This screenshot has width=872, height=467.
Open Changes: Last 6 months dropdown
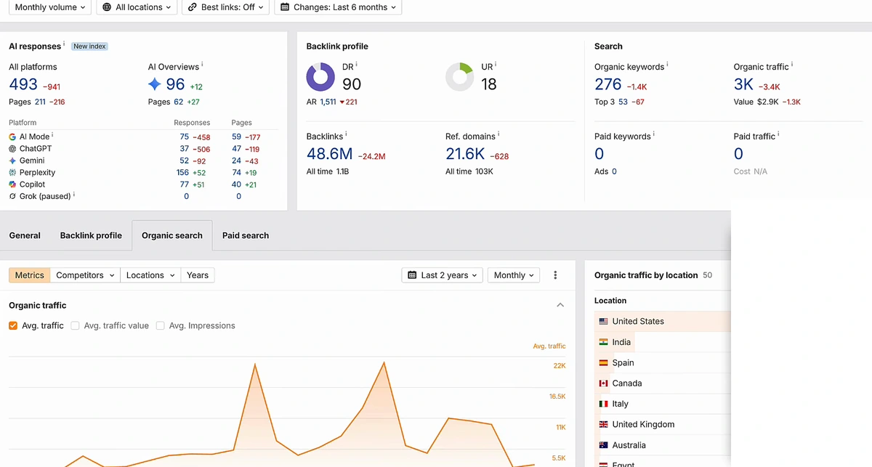click(338, 7)
